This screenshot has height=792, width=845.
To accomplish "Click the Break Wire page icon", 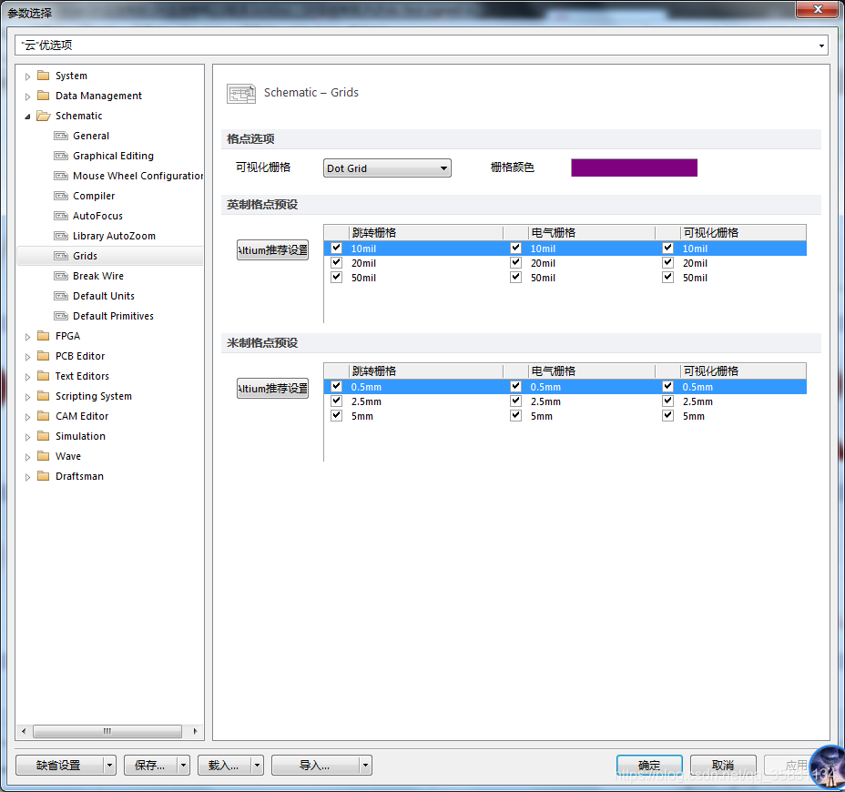I will click(61, 276).
